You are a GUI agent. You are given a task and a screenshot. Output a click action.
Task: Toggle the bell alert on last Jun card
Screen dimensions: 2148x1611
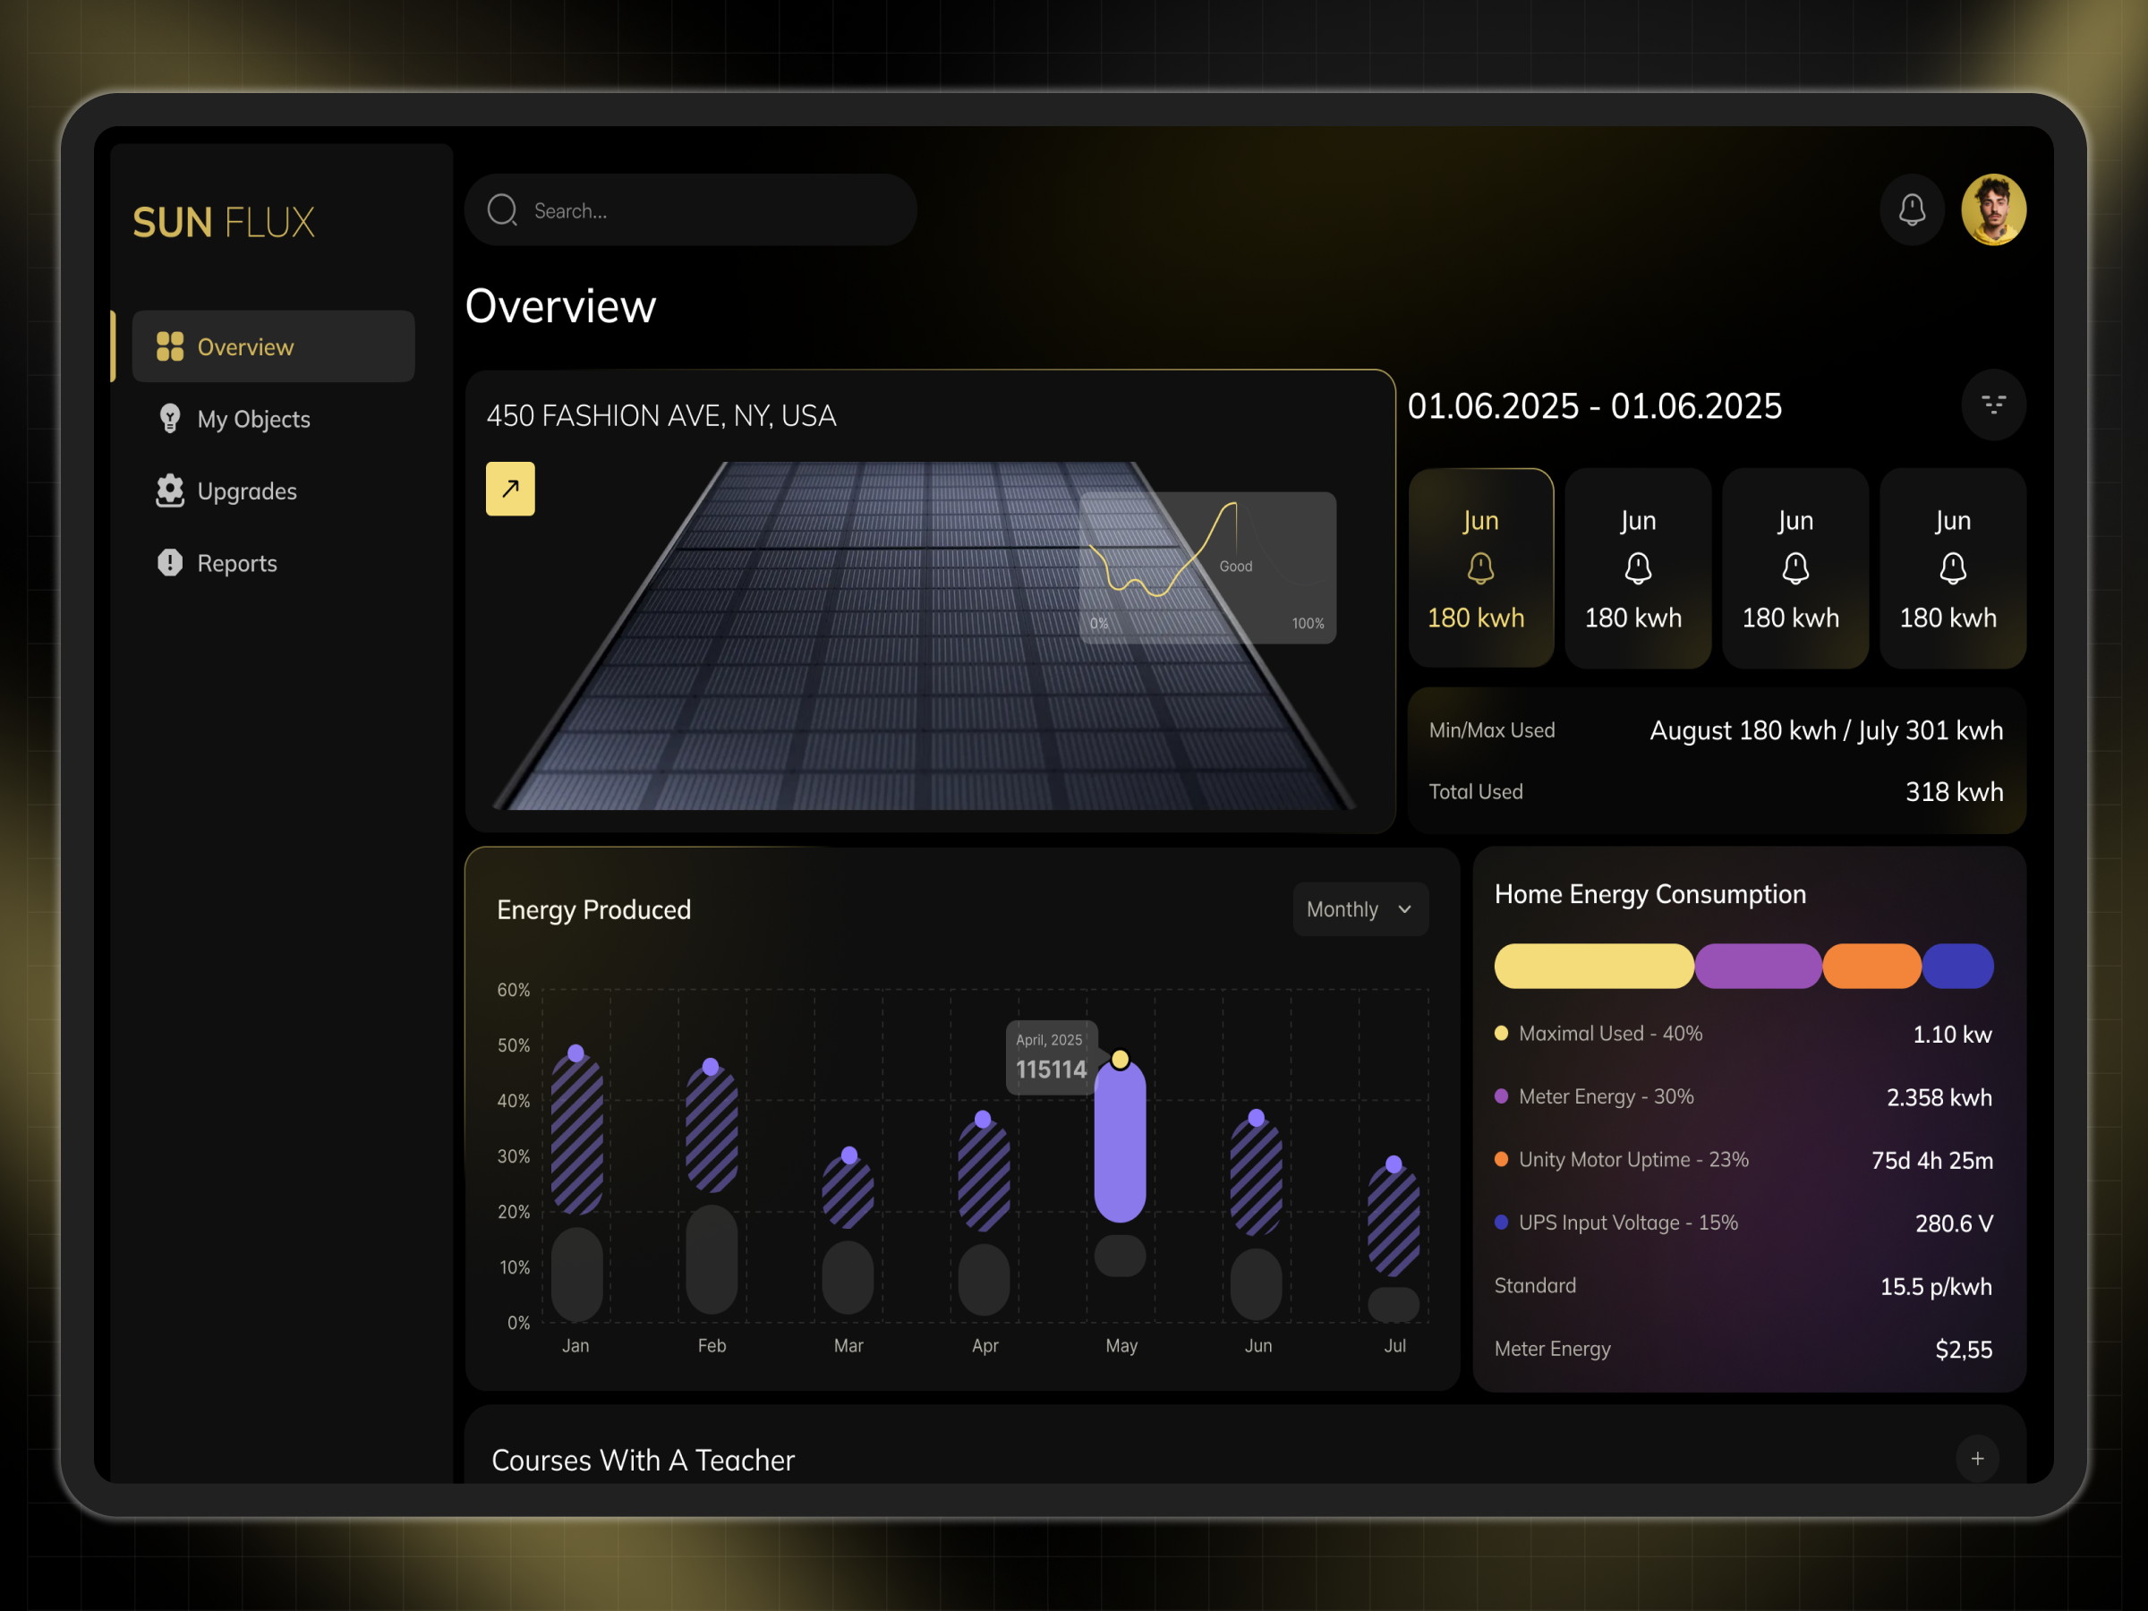pos(1952,568)
